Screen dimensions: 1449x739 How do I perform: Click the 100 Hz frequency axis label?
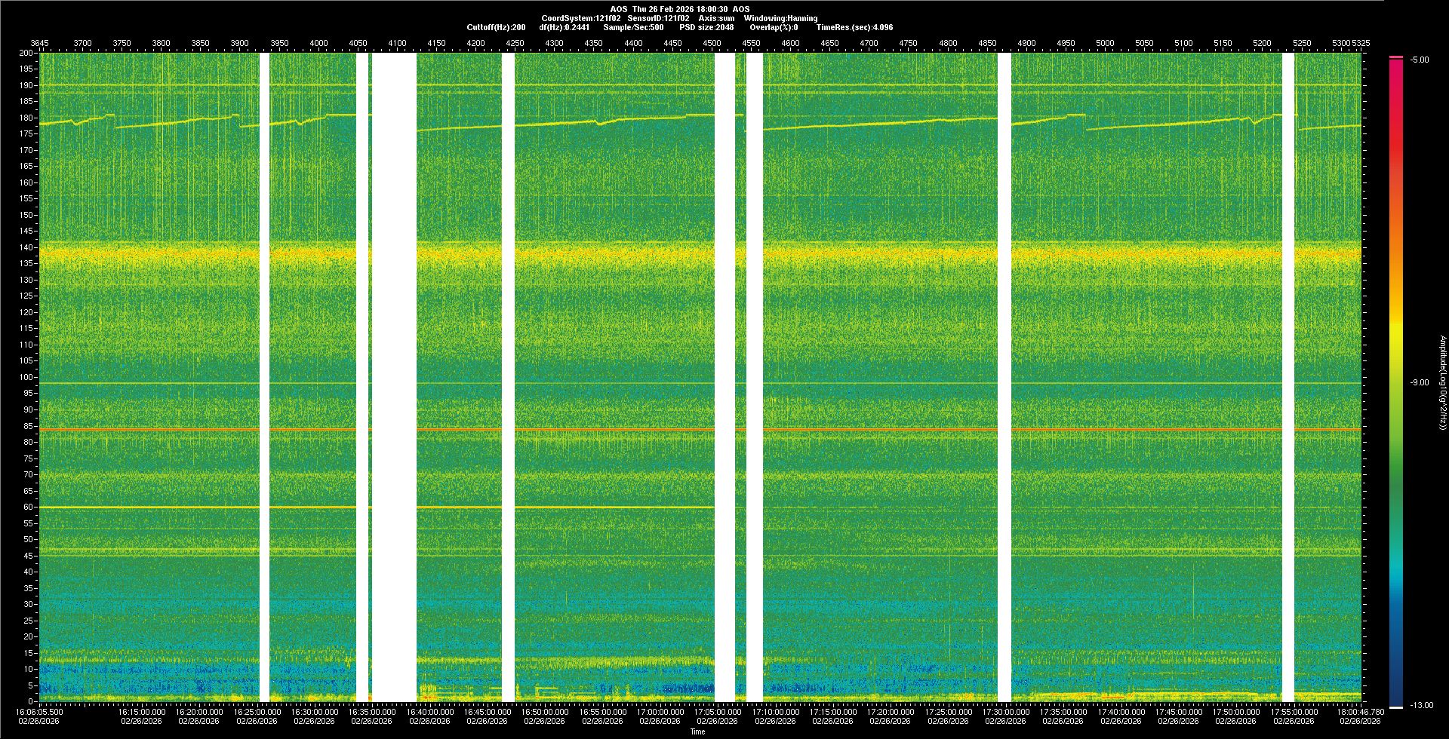(26, 377)
